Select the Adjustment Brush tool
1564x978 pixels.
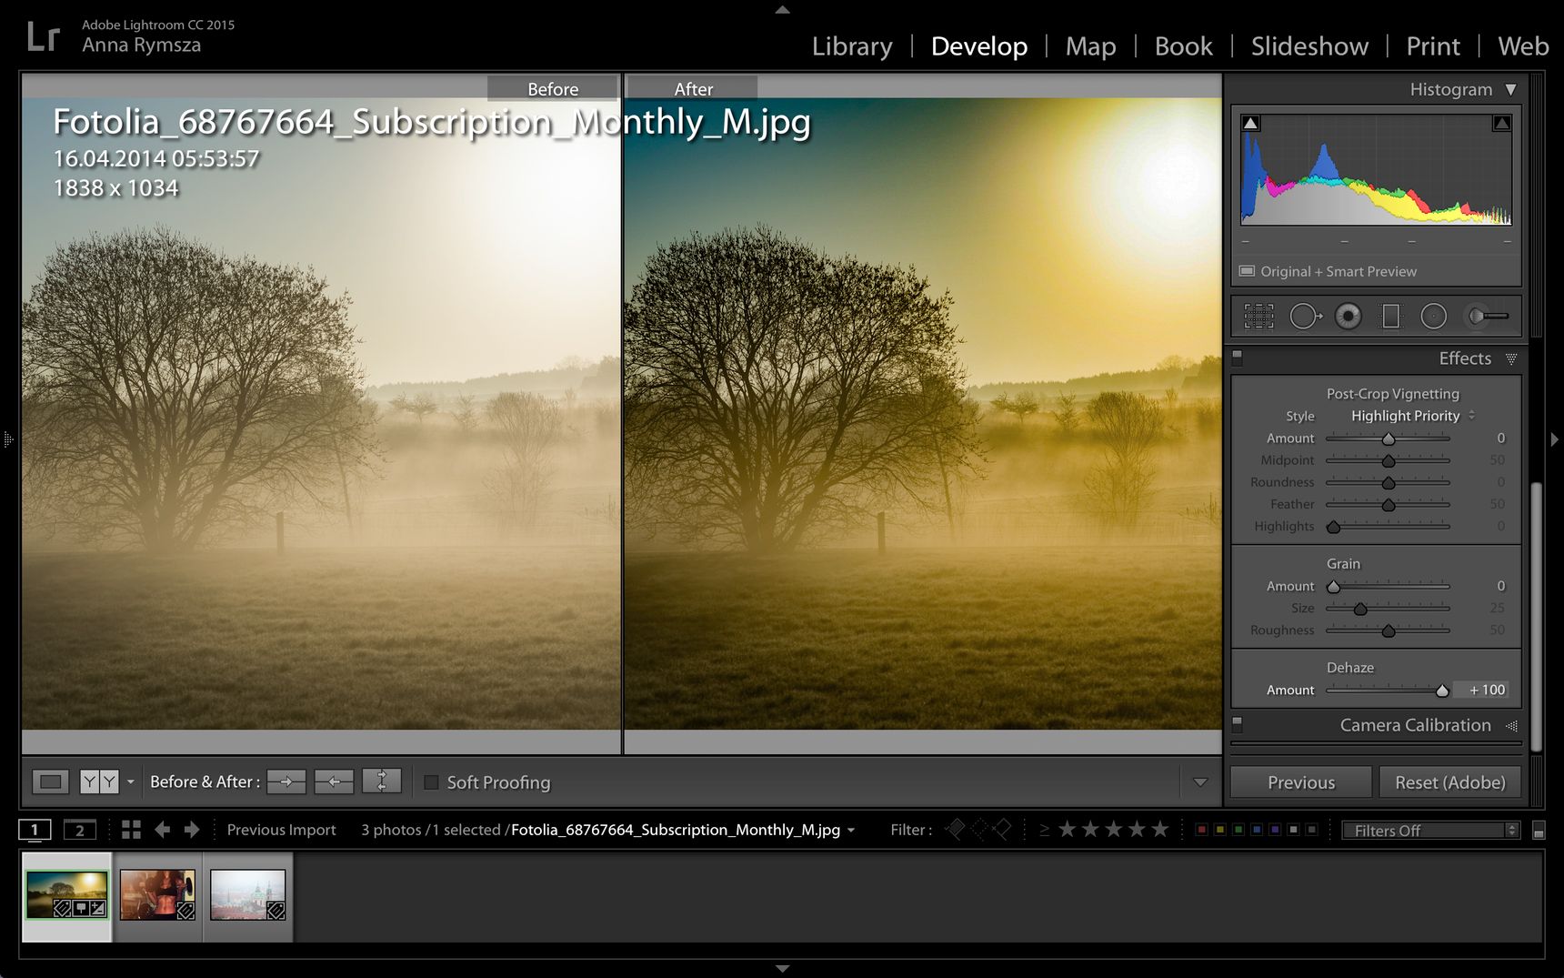[x=1488, y=316]
